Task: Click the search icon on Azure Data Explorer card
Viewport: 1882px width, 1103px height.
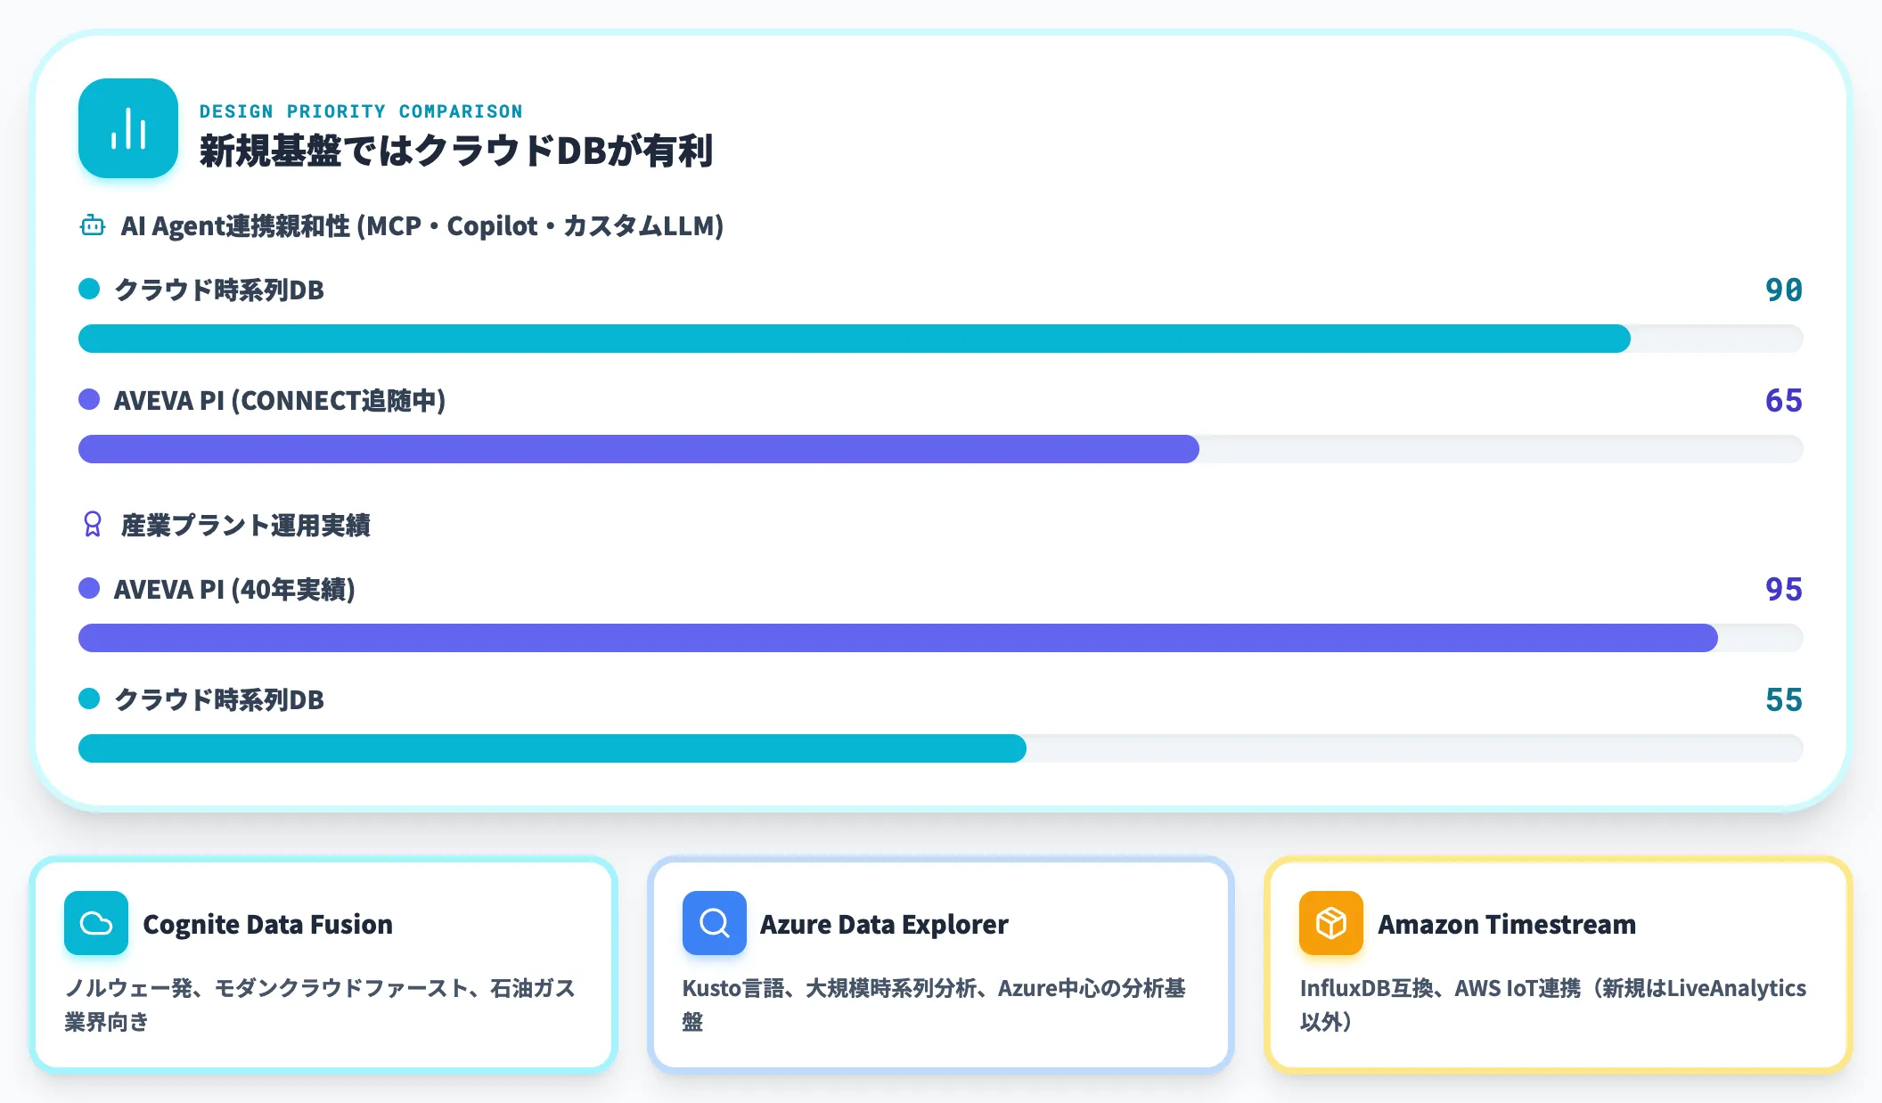Action: pos(714,923)
